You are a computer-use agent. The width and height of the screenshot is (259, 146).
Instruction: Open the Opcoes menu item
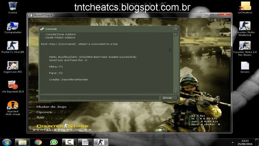(x=44, y=112)
